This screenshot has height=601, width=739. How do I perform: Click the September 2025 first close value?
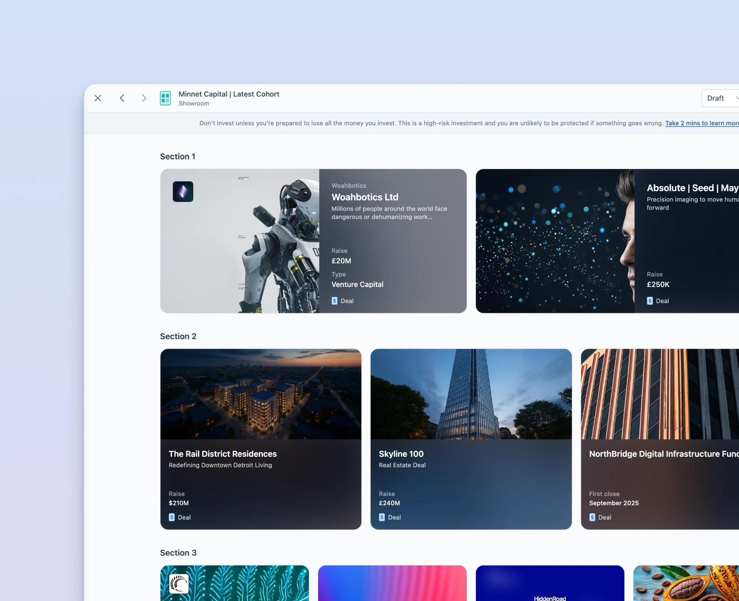[x=614, y=503]
